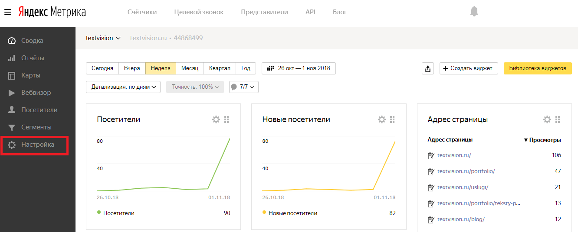Open the 7/7 annotations dropdown
The image size is (578, 232).
244,87
